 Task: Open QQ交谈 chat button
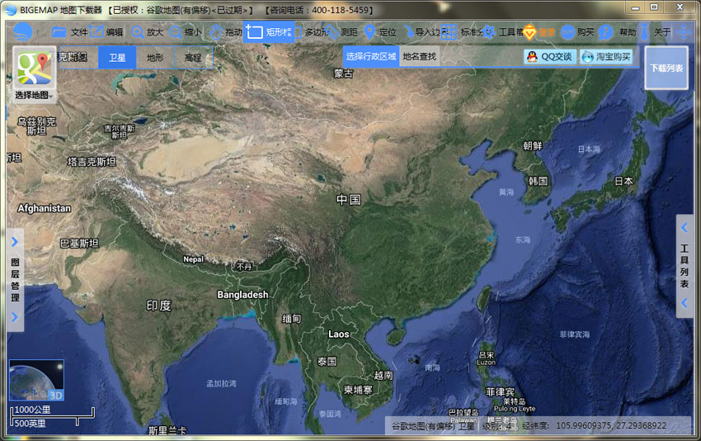(x=549, y=57)
